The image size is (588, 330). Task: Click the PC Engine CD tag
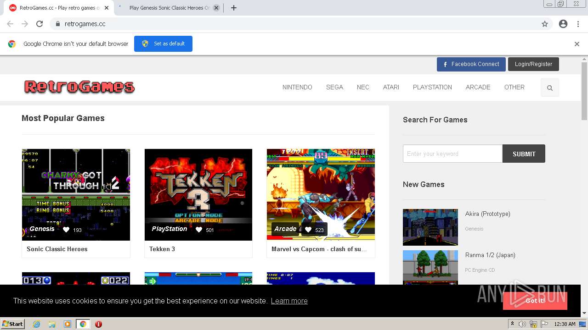[x=480, y=270]
